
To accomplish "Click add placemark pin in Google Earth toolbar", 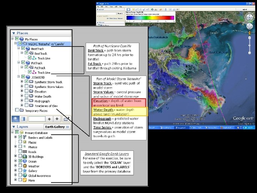I will 133,10.
